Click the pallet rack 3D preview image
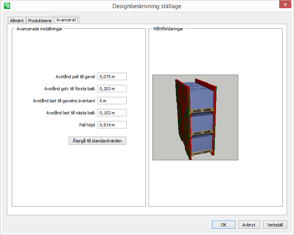294x235 pixels. click(x=195, y=117)
